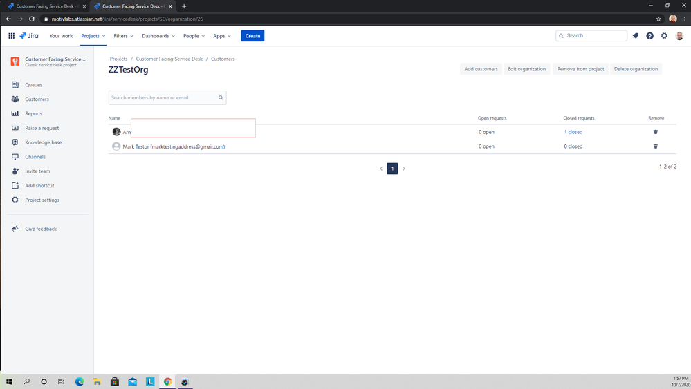Image resolution: width=691 pixels, height=389 pixels.
Task: Open the notifications icon
Action: tap(636, 36)
